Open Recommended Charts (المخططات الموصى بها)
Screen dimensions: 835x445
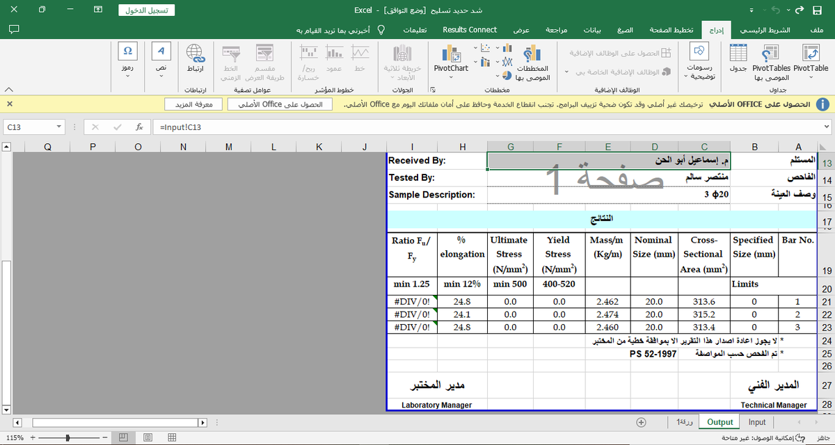point(532,63)
